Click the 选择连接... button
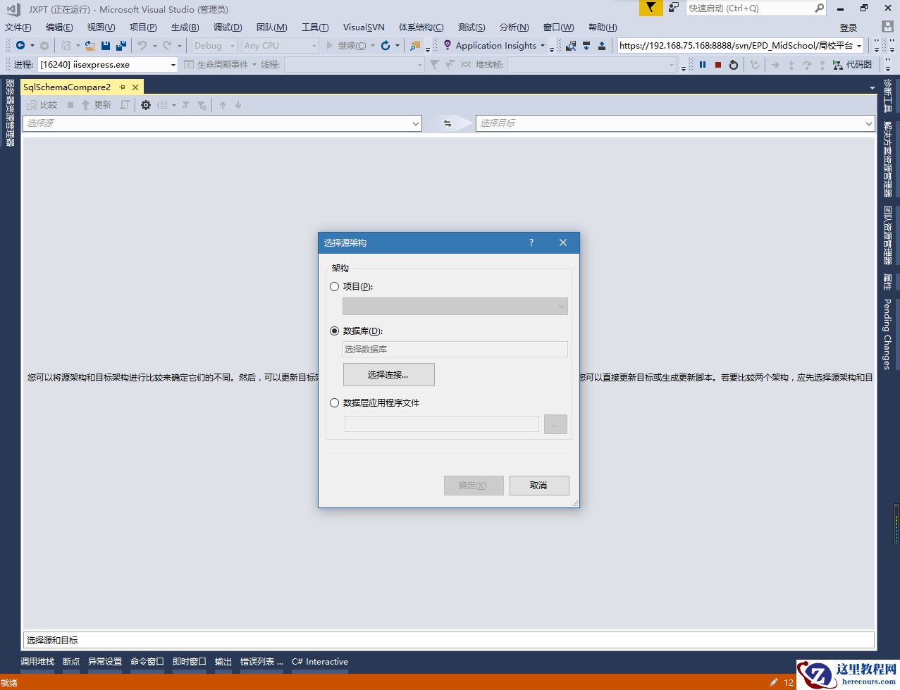Screen dimensions: 900x690 point(388,374)
